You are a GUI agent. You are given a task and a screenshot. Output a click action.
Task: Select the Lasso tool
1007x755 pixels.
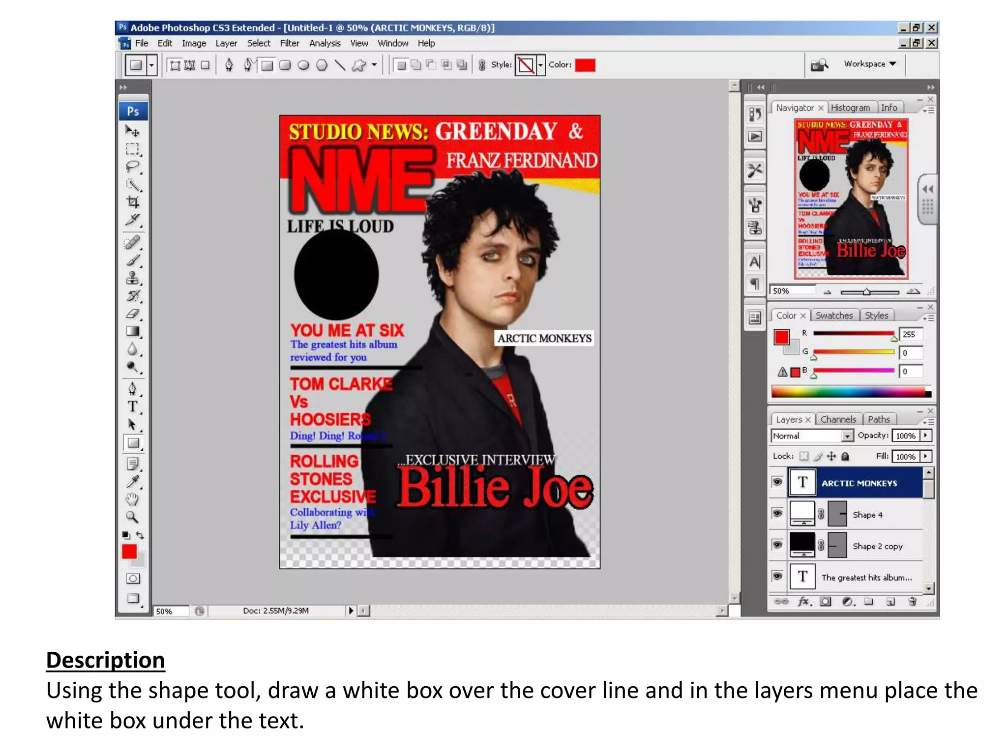132,167
